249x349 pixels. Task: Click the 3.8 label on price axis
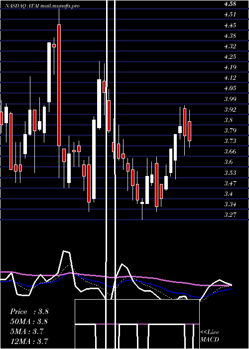[229, 120]
